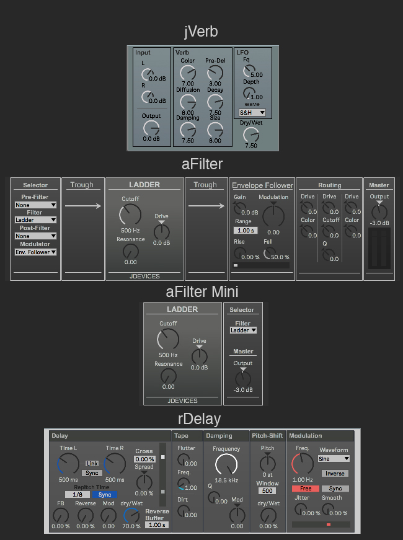Image resolution: width=403 pixels, height=540 pixels.
Task: Click the Sync button under Link
Action: [x=92, y=473]
